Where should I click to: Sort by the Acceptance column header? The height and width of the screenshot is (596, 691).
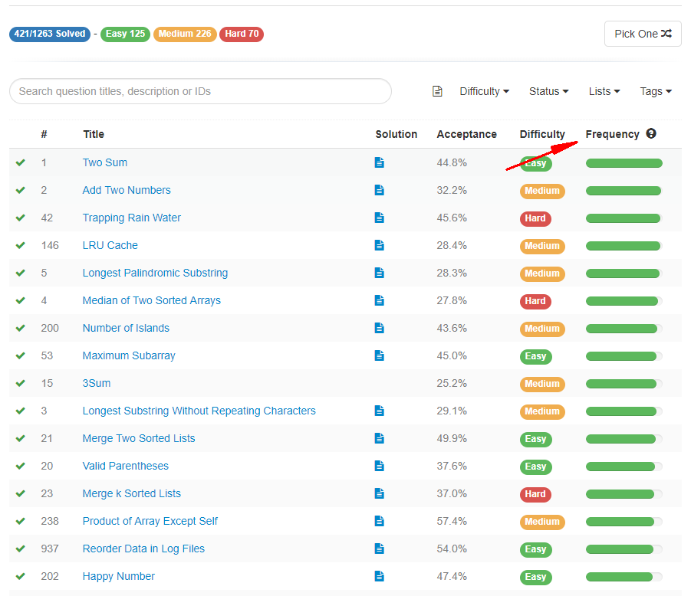466,134
